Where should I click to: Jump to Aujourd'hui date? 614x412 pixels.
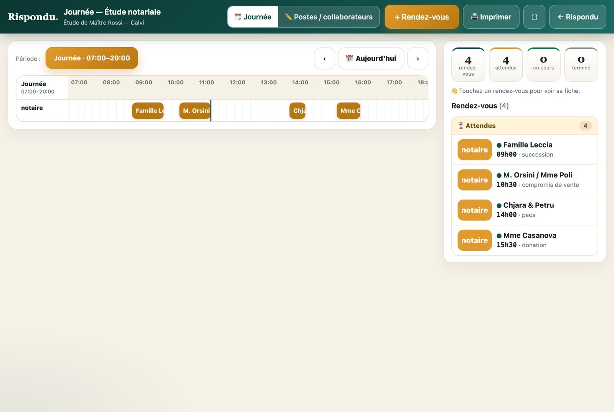click(x=371, y=59)
